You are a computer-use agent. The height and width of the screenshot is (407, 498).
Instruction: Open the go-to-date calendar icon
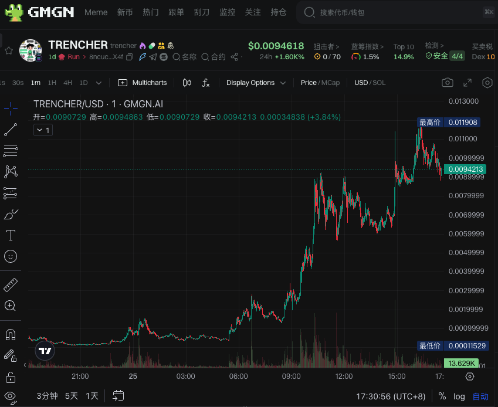(118, 396)
